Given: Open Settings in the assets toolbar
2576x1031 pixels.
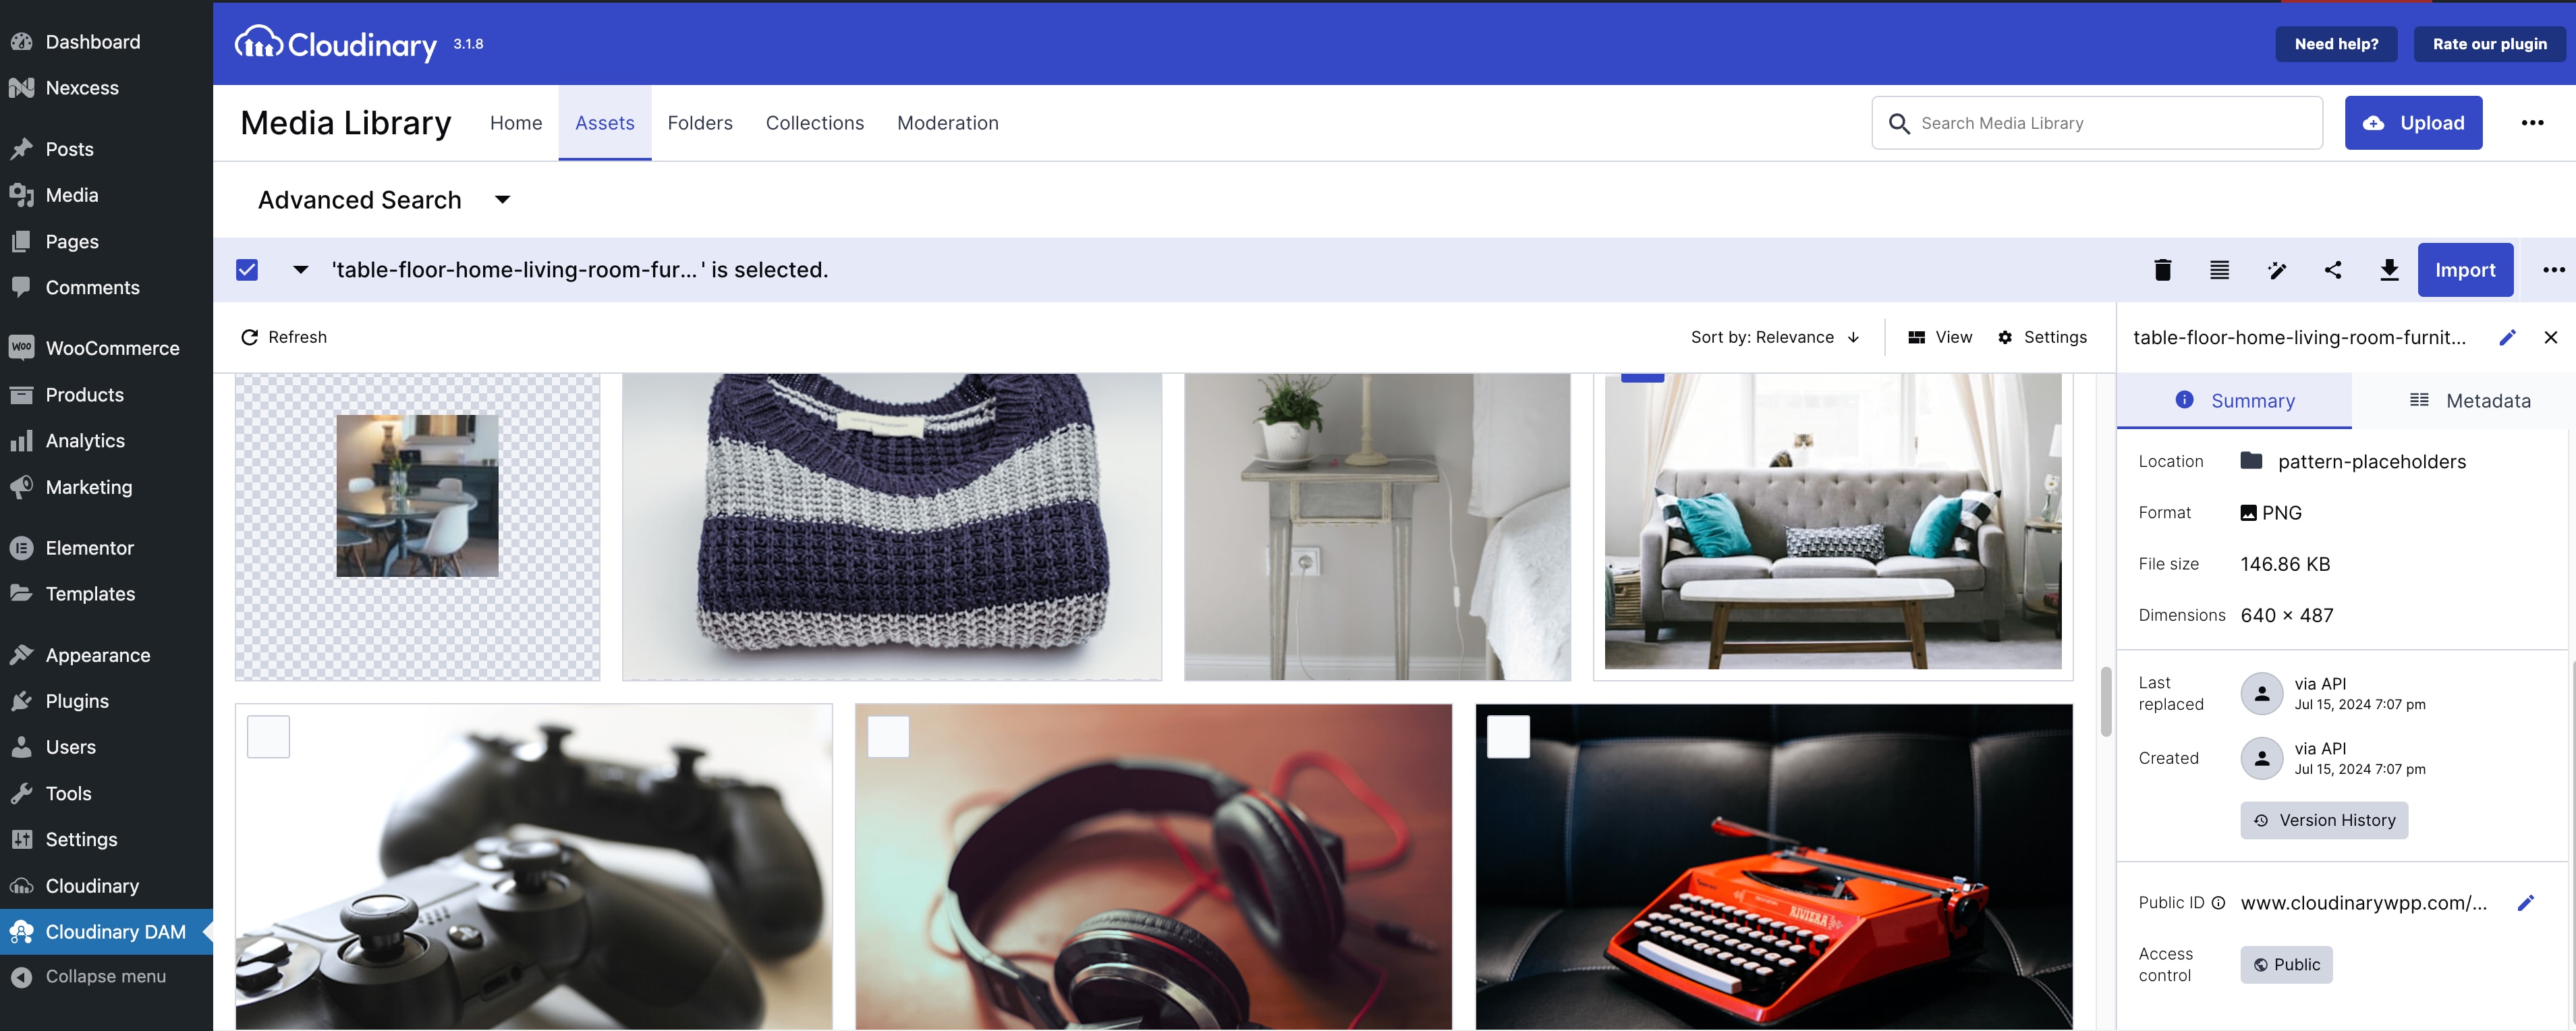Looking at the screenshot, I should click(x=2042, y=338).
